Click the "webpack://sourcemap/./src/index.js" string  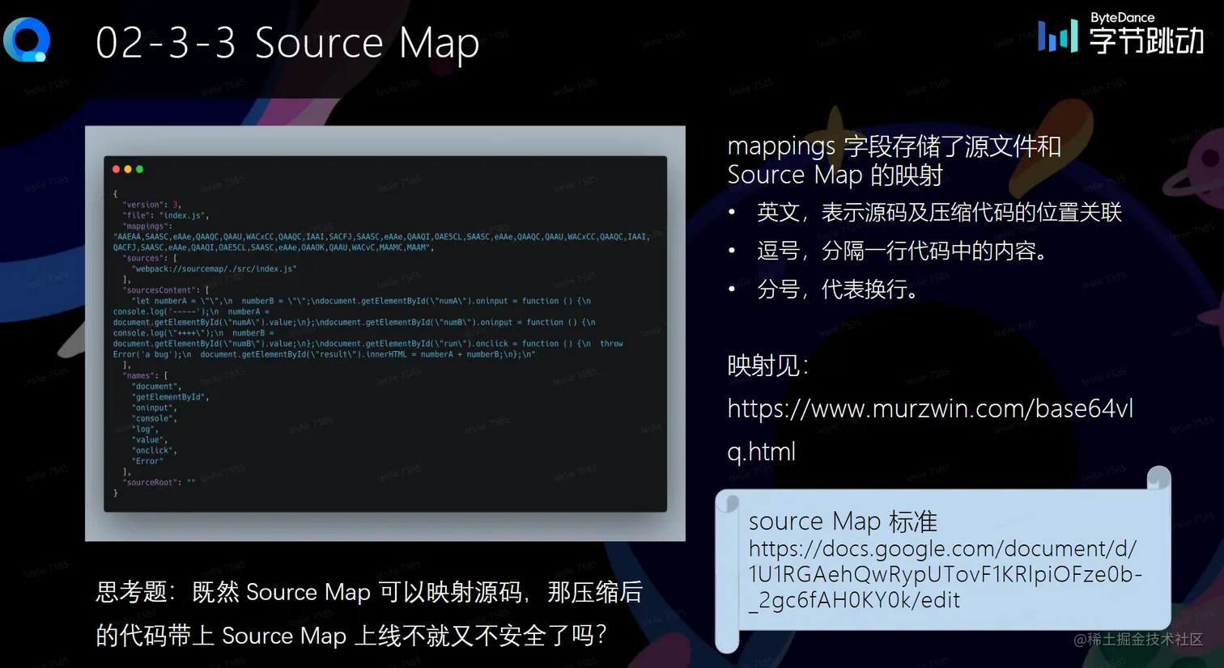click(x=215, y=268)
